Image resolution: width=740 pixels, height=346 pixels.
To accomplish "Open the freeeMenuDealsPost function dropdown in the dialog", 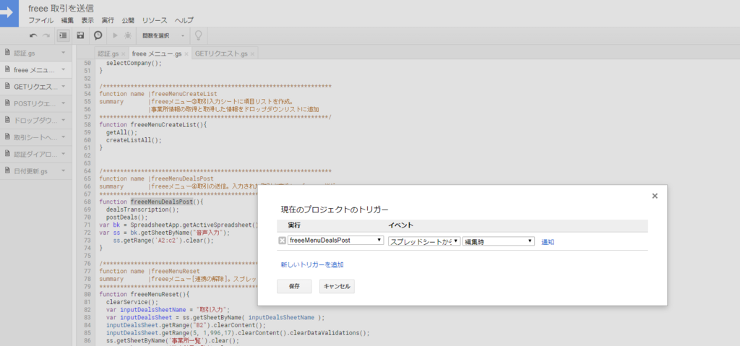I will tap(335, 241).
